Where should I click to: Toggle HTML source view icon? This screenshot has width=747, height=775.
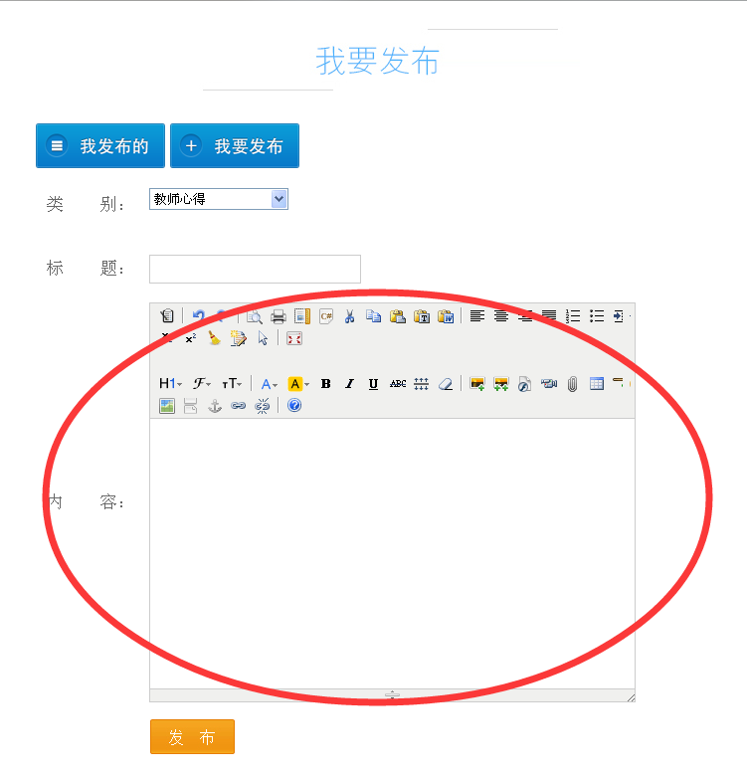click(x=167, y=315)
